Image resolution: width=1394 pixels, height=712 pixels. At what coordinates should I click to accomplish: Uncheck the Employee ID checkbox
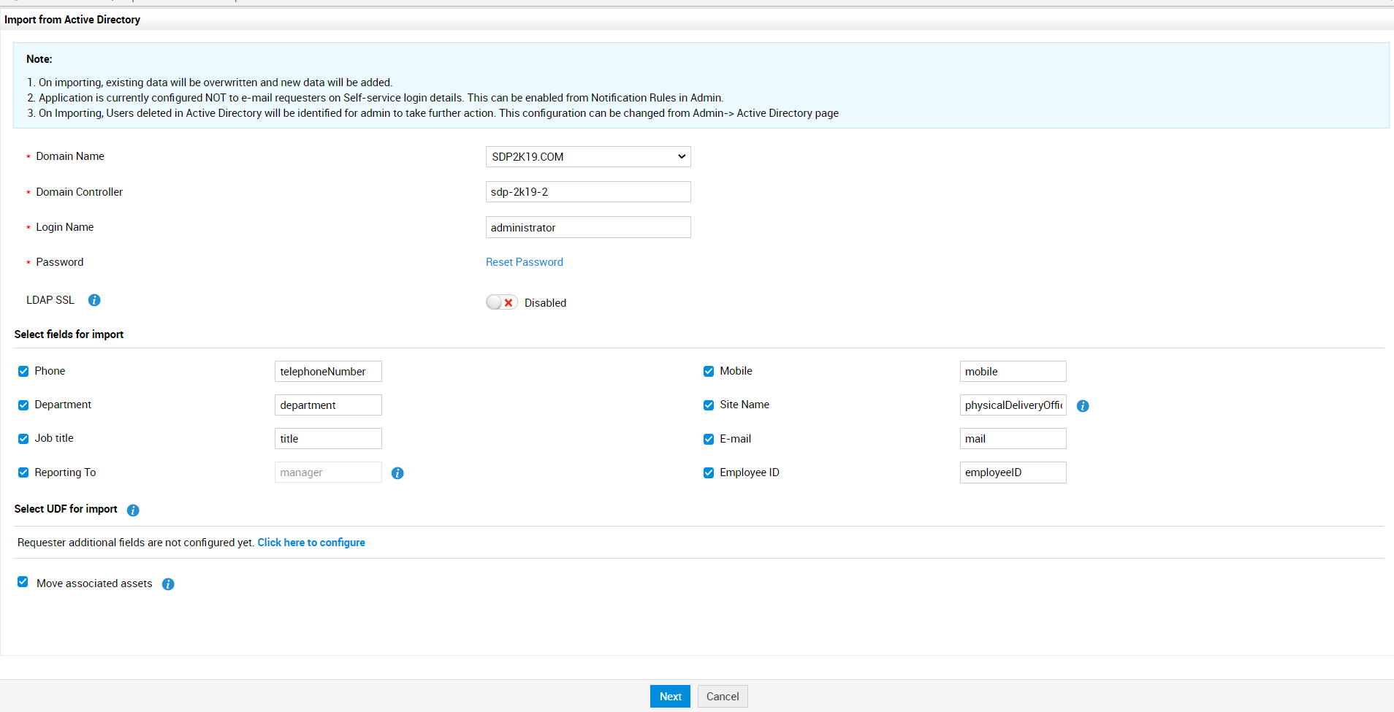click(x=708, y=472)
